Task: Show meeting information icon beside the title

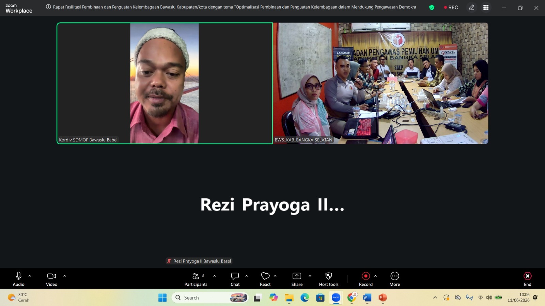Action: click(x=48, y=7)
